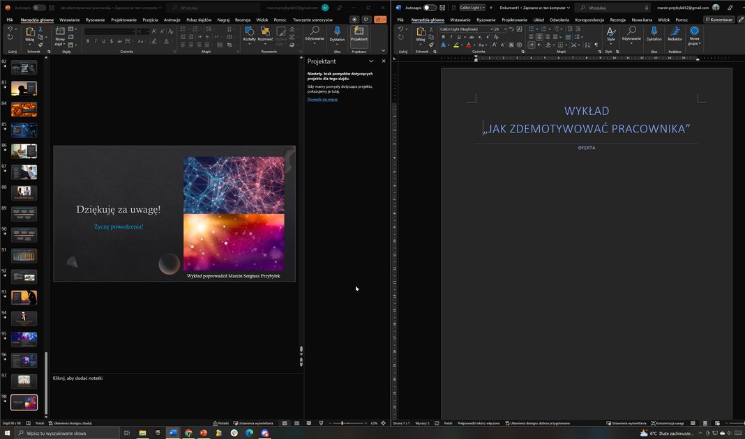
Task: Switch to the Korespondencja tab in Word
Action: [x=589, y=20]
